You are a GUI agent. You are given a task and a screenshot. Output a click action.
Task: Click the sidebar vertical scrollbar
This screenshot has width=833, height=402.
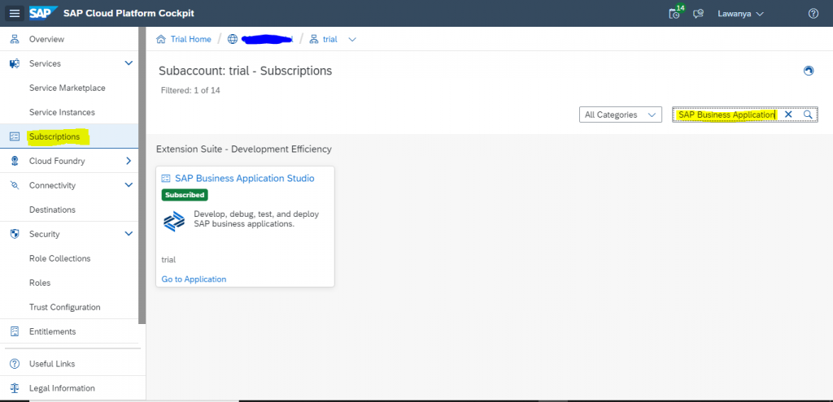tap(142, 175)
